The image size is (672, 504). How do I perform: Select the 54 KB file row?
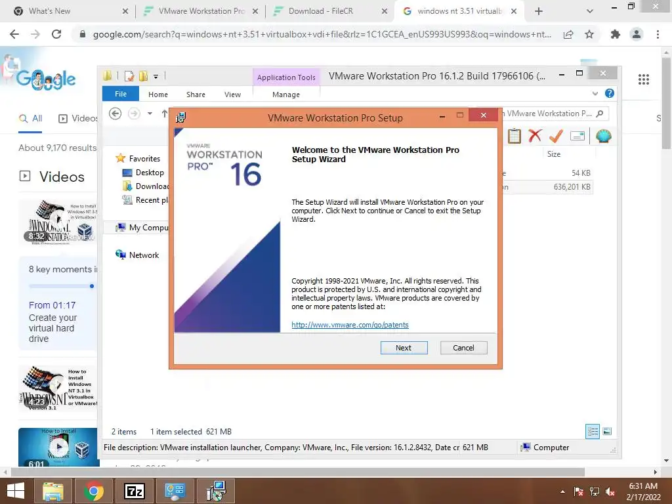(547, 173)
